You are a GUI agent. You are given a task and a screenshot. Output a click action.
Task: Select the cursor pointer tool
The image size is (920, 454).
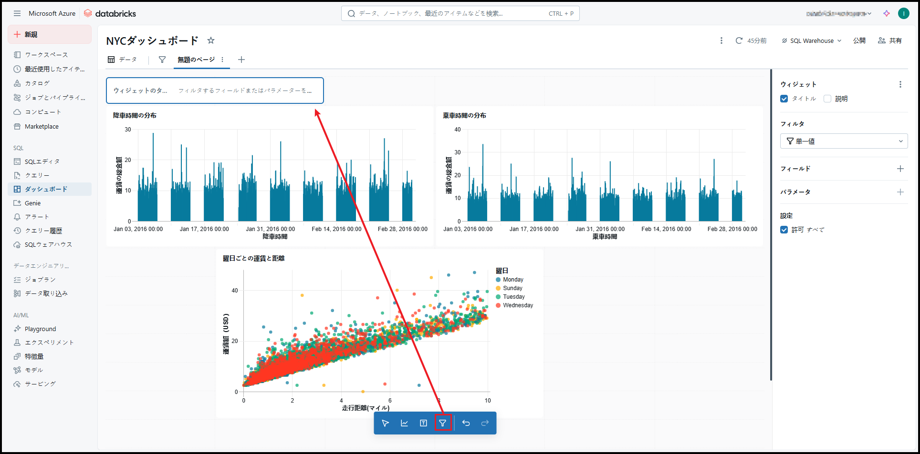[x=385, y=423]
